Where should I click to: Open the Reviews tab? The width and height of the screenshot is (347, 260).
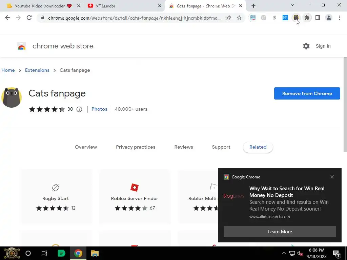184,147
